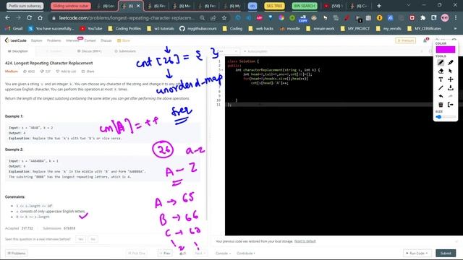463x260 pixels.
Task: Switch to the Description tab
Action: [x=17, y=51]
